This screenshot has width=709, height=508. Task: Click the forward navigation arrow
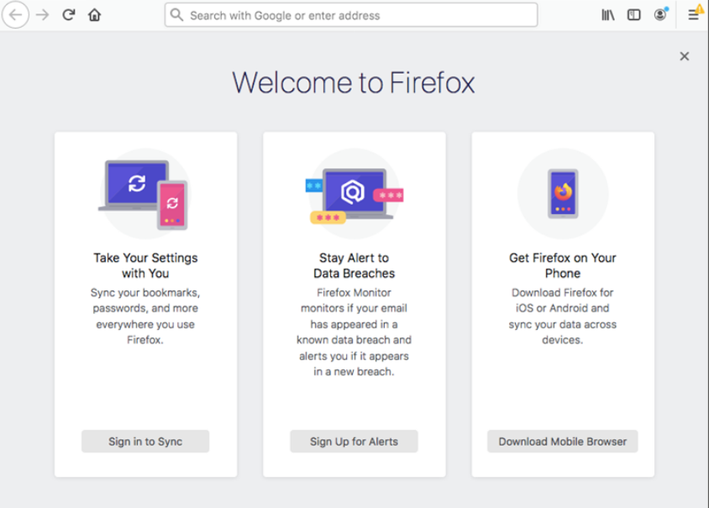point(43,15)
